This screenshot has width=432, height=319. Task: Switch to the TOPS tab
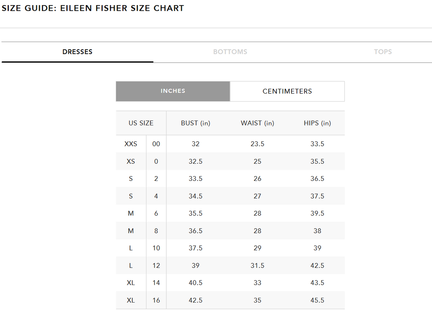tap(383, 52)
